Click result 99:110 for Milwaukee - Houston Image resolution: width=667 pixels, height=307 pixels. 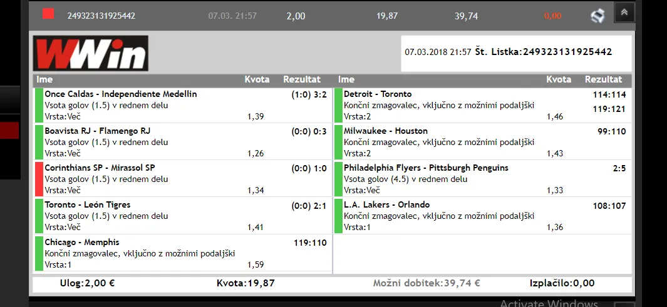(612, 132)
